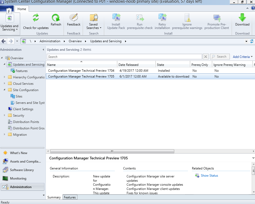Expand the Cloud Services node
This screenshot has height=204, width=255.
(5, 83)
